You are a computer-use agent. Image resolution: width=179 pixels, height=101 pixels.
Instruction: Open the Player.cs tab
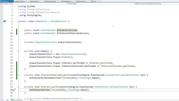point(93,1)
